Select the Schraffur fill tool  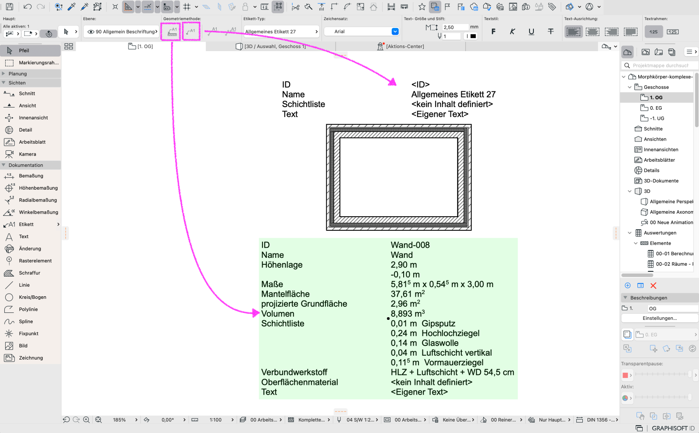(x=31, y=273)
